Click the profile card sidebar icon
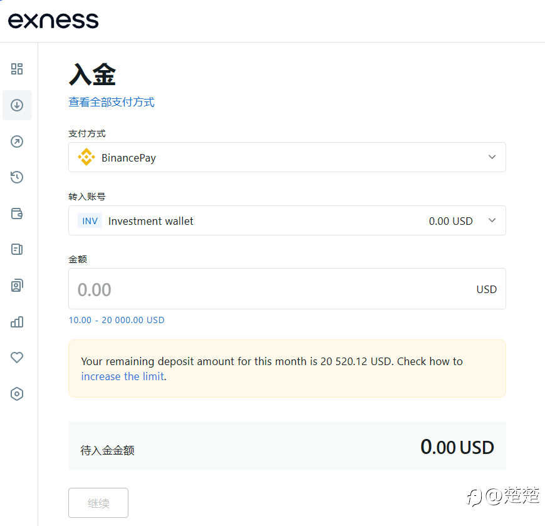 pos(17,286)
